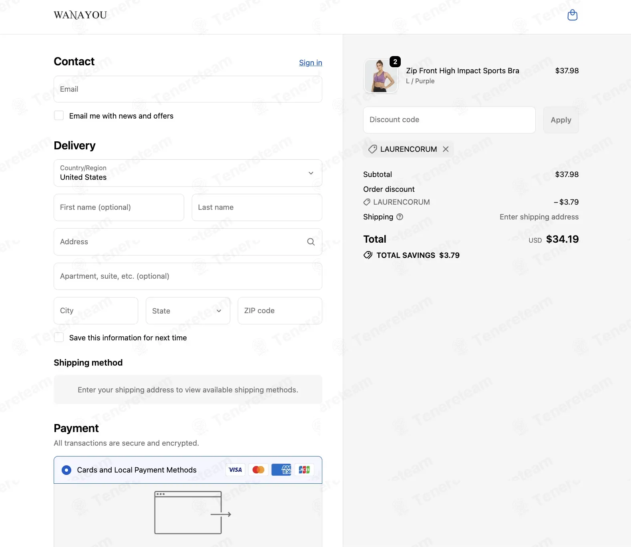Focus the Discount code field
The image size is (631, 547).
(x=449, y=120)
